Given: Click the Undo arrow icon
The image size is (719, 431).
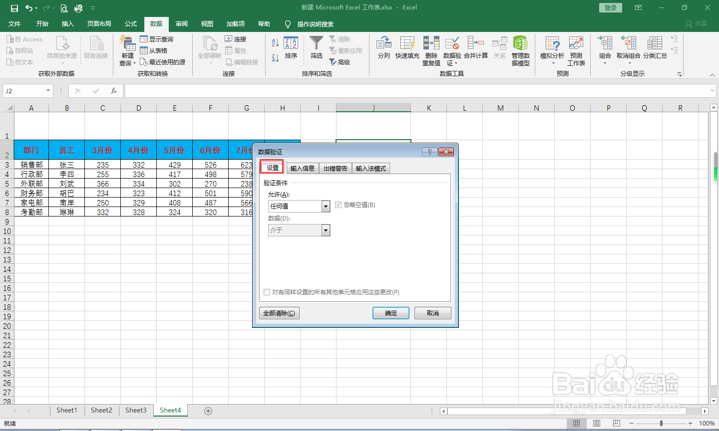Looking at the screenshot, I should click(29, 8).
